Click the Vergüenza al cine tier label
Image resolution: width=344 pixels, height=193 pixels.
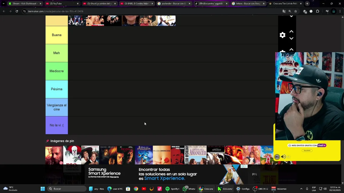pyautogui.click(x=57, y=107)
